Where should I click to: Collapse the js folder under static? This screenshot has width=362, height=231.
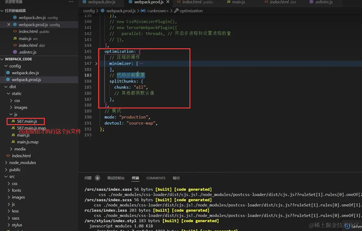click(11, 114)
